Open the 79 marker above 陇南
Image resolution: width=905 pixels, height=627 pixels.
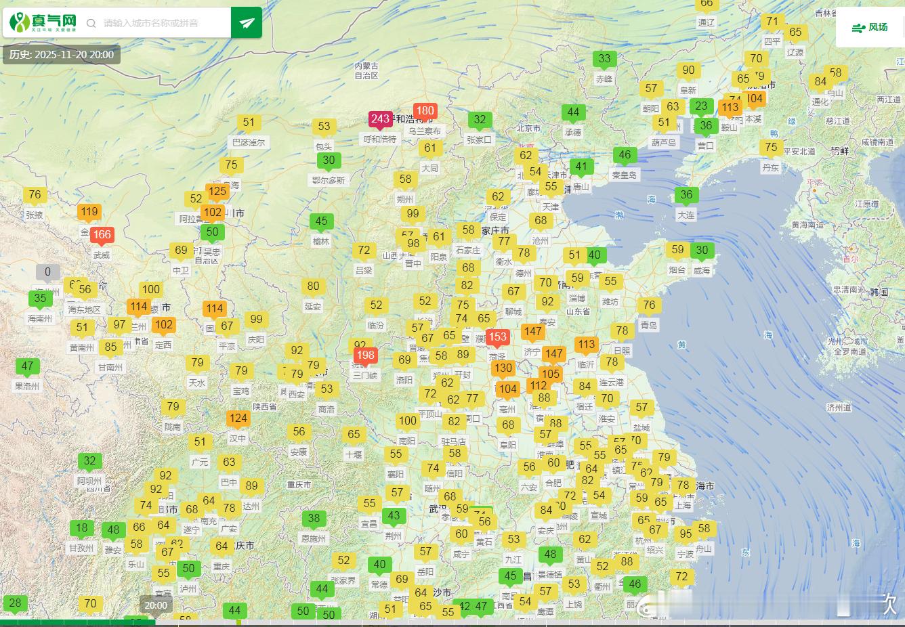(173, 407)
